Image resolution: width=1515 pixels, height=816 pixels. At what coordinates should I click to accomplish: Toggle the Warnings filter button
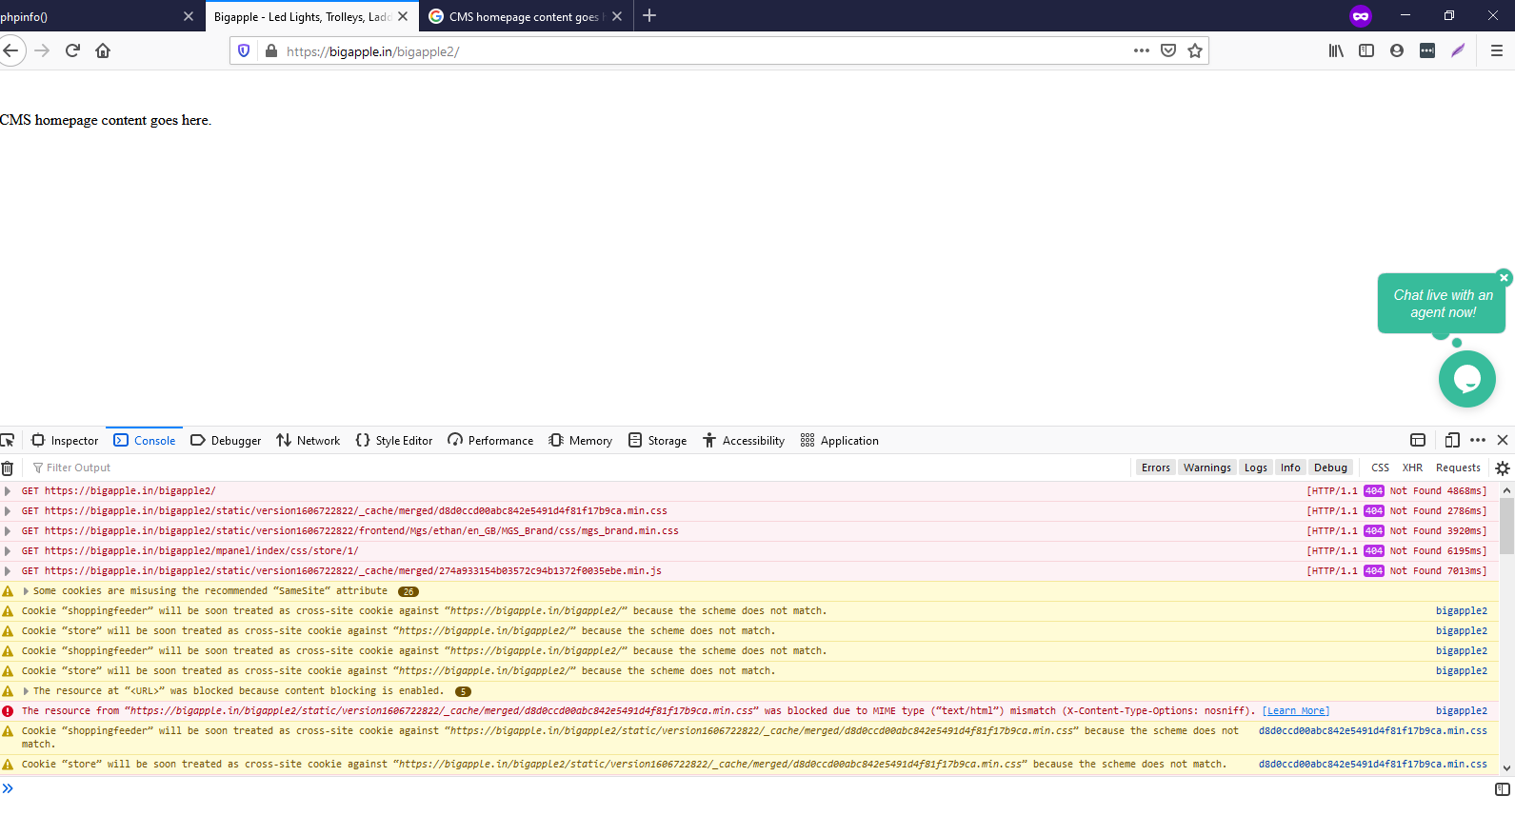tap(1206, 468)
